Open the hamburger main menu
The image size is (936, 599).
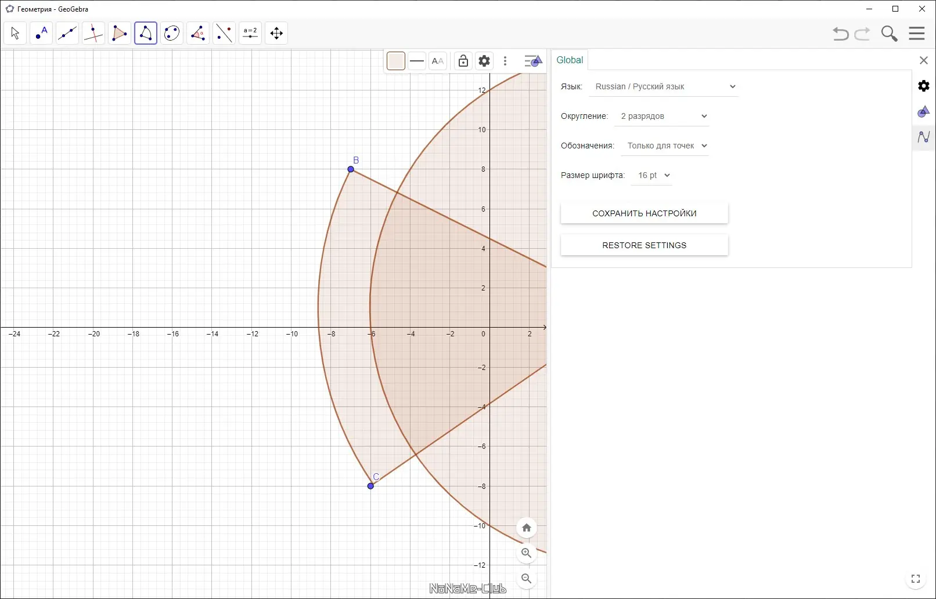[917, 34]
